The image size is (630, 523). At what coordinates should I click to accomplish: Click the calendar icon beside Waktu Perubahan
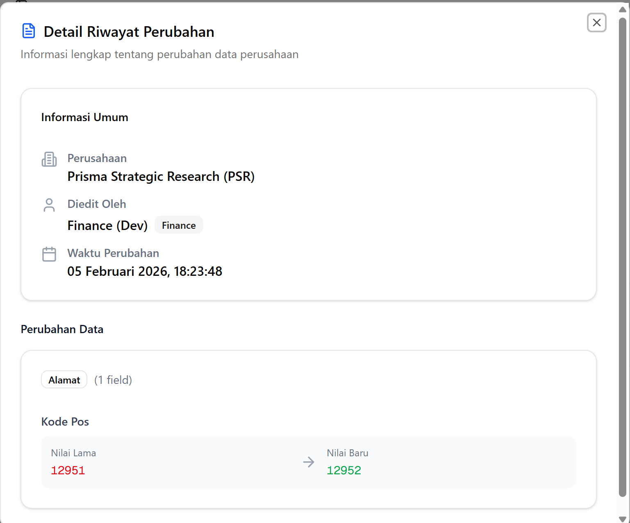pyautogui.click(x=49, y=254)
